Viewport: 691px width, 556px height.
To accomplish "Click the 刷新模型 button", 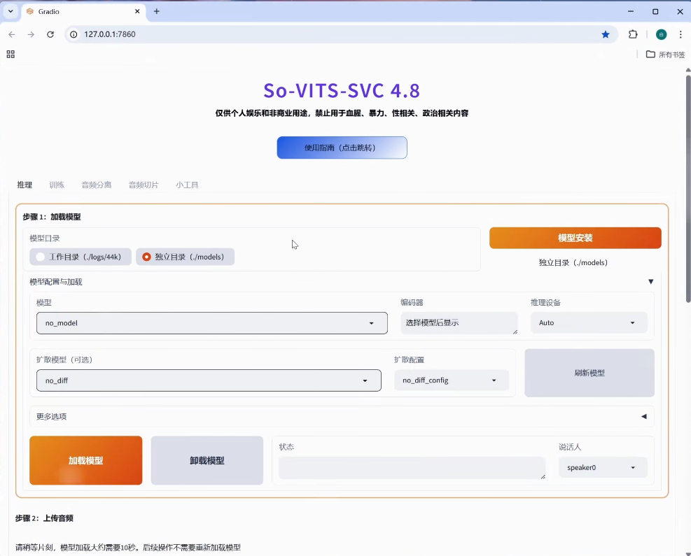I will [x=589, y=373].
